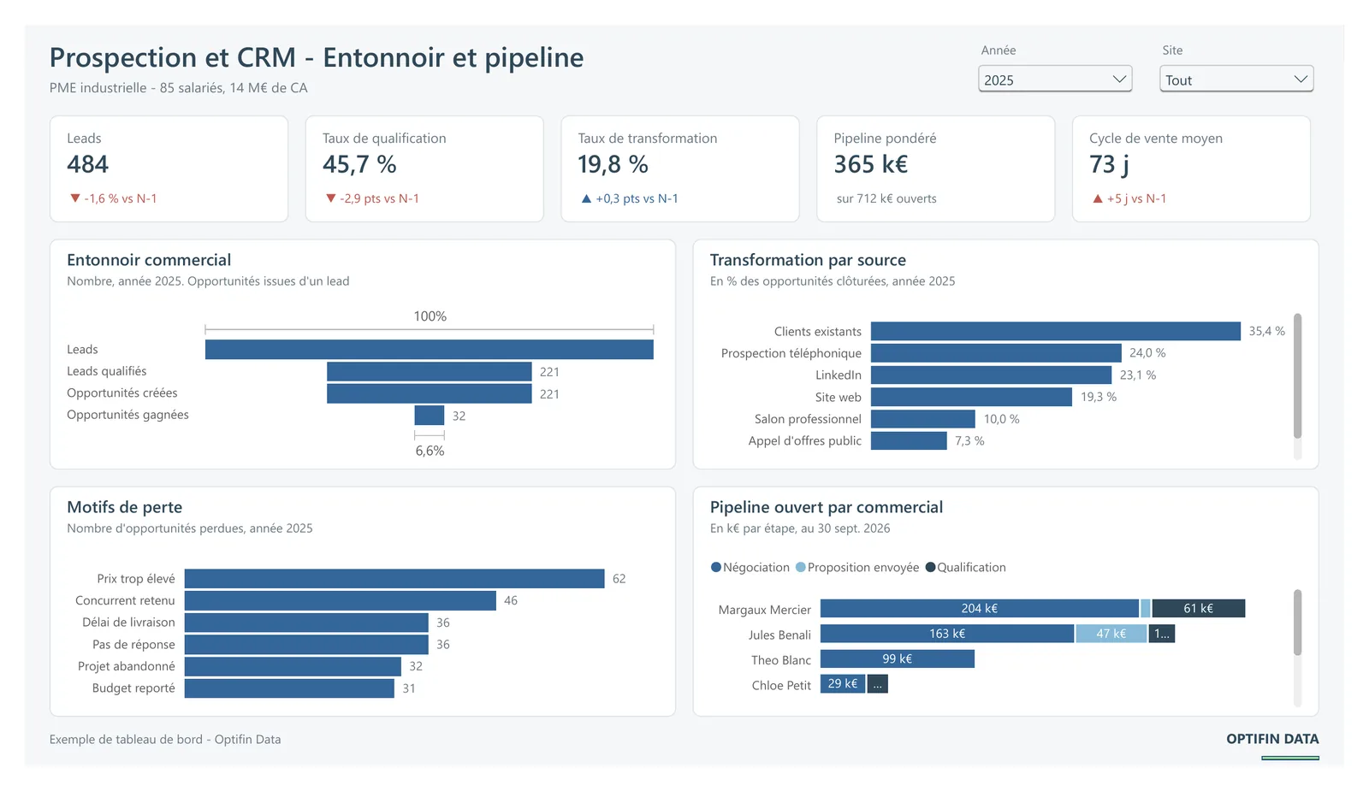Click the red up arrow beside +5 j vs N-1
1369x791 pixels.
1098,198
